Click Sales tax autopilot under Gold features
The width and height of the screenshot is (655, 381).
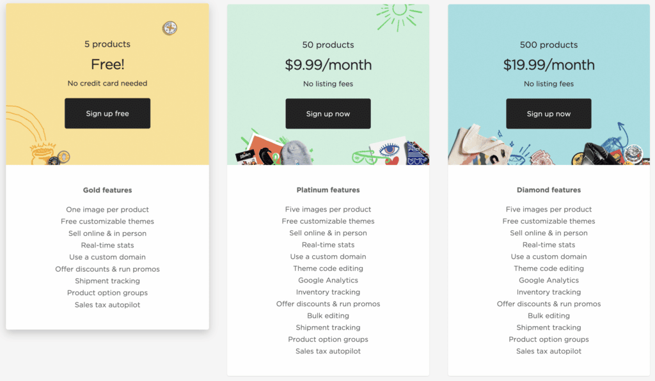click(x=107, y=305)
